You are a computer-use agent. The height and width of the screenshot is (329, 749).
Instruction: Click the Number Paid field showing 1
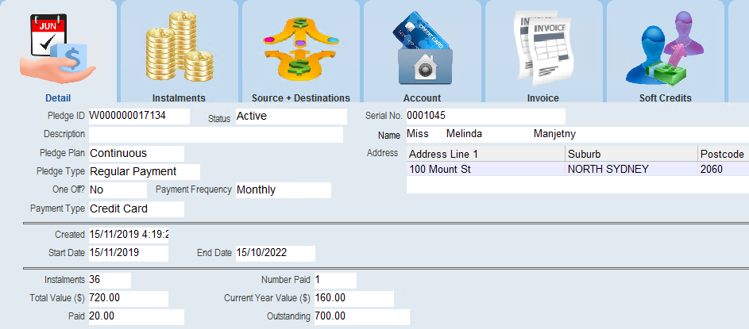click(x=335, y=281)
